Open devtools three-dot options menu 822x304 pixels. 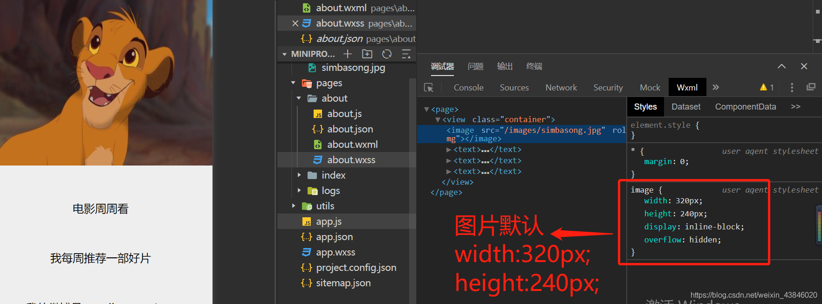[x=792, y=87]
